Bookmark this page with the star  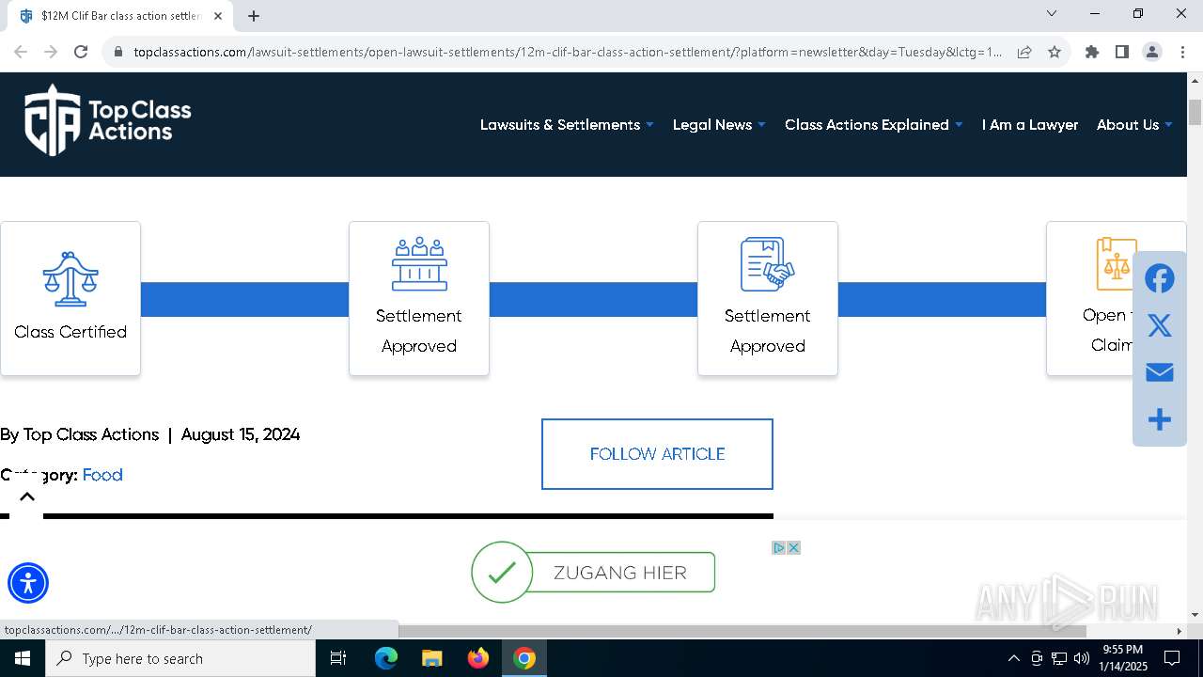pyautogui.click(x=1055, y=52)
